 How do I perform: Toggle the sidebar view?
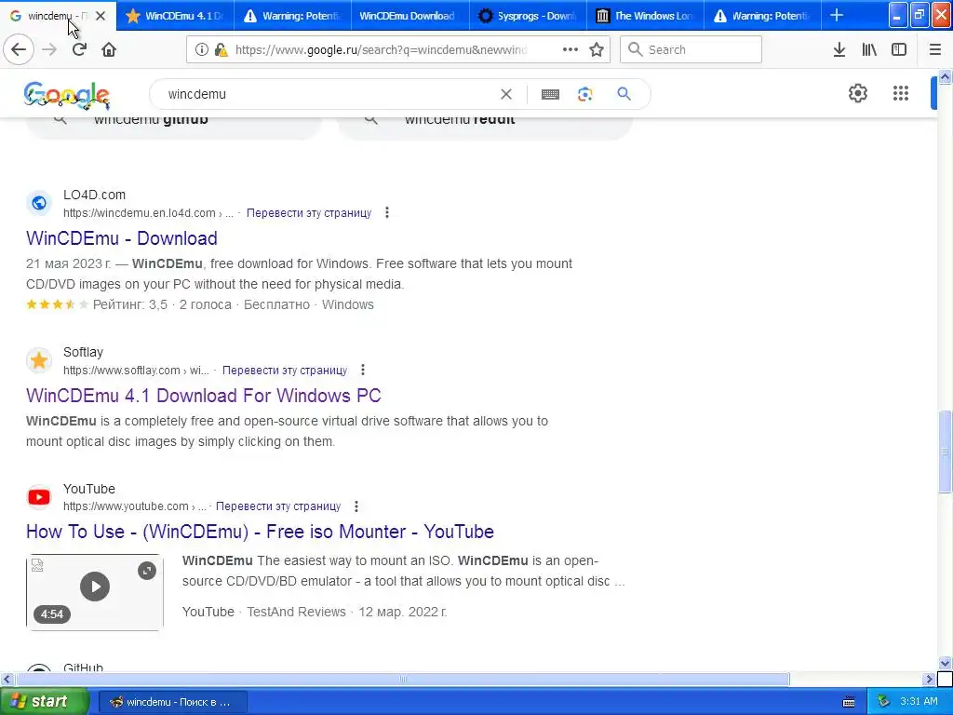point(899,49)
